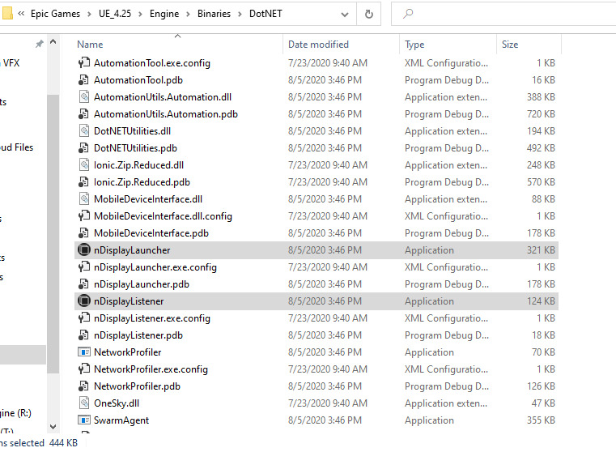Select the nDisplayLauncher application name

click(132, 250)
